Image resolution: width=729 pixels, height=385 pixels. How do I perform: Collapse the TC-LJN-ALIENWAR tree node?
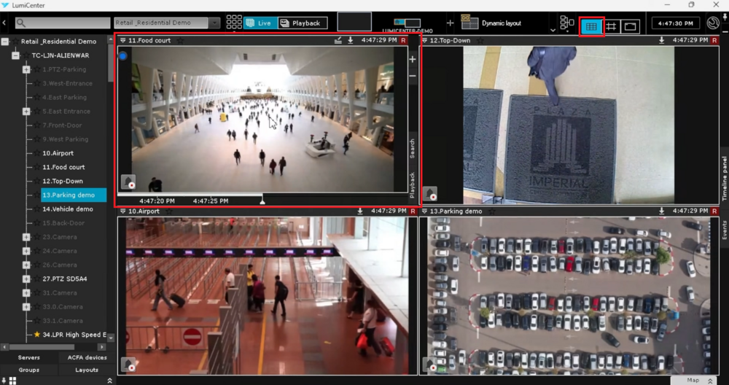16,55
